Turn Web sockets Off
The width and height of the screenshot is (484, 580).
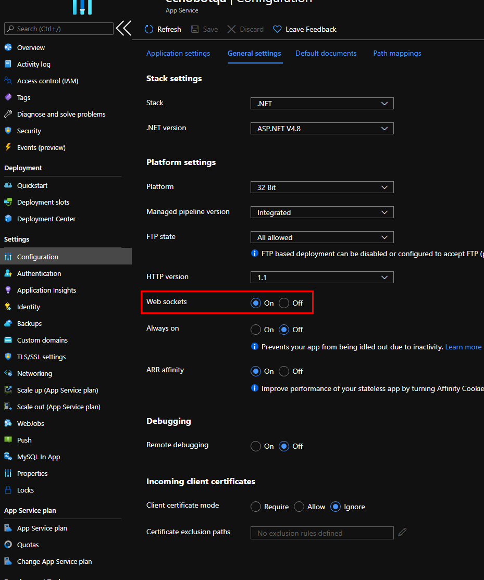point(284,303)
